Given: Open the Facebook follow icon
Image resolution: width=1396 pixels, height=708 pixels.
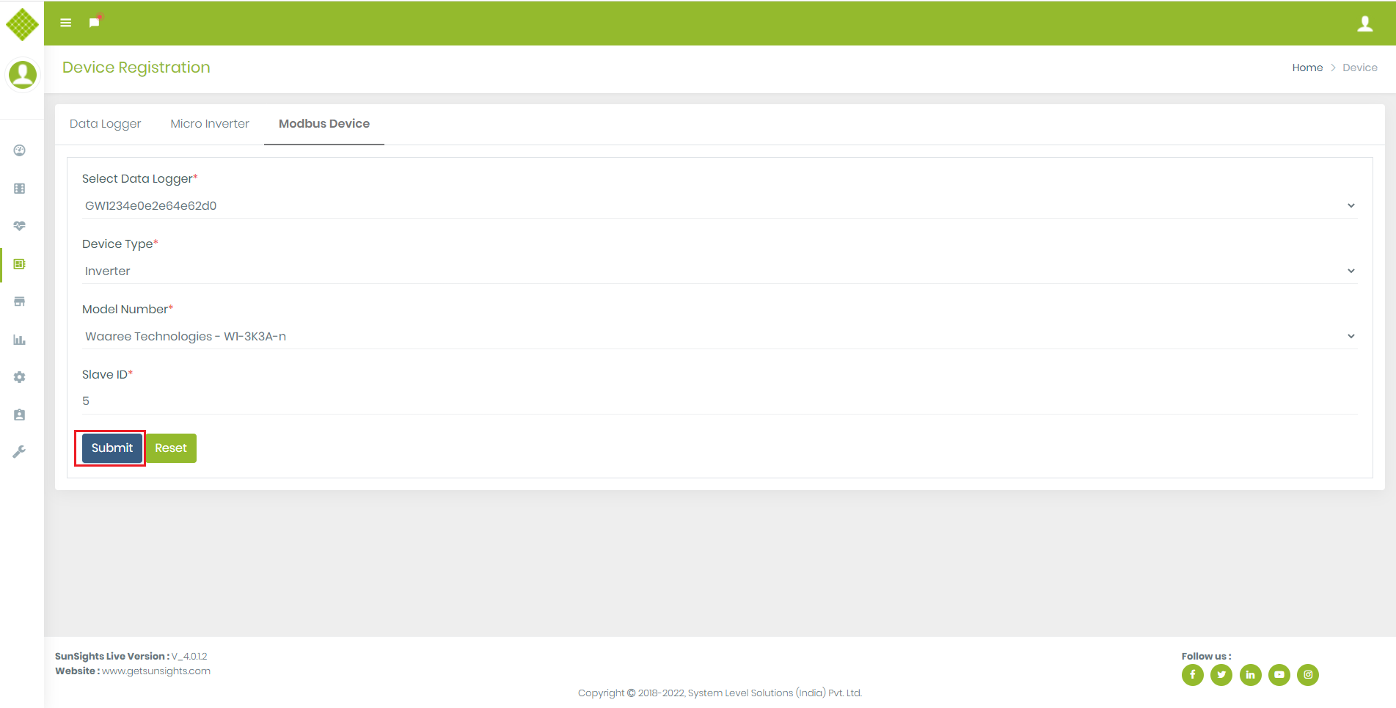Looking at the screenshot, I should pyautogui.click(x=1192, y=675).
